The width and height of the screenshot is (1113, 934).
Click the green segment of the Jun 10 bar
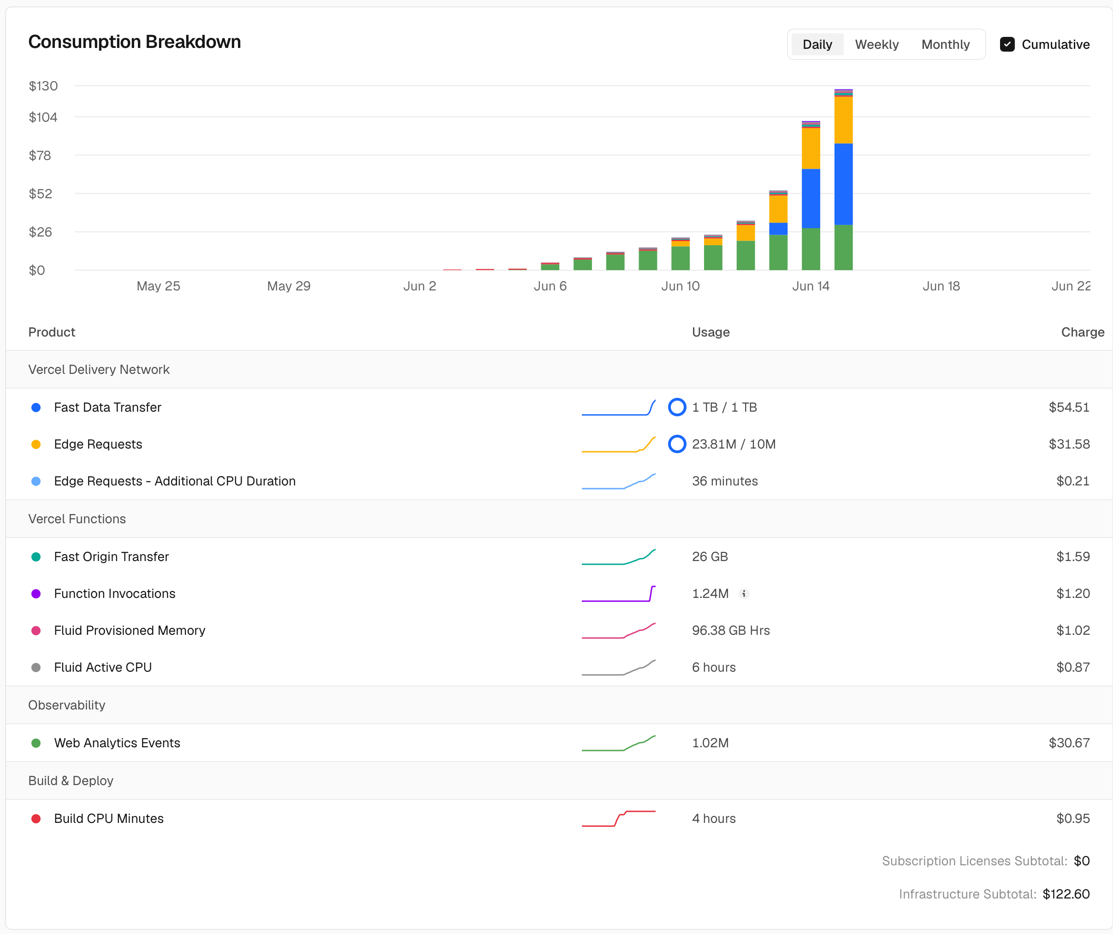click(681, 258)
